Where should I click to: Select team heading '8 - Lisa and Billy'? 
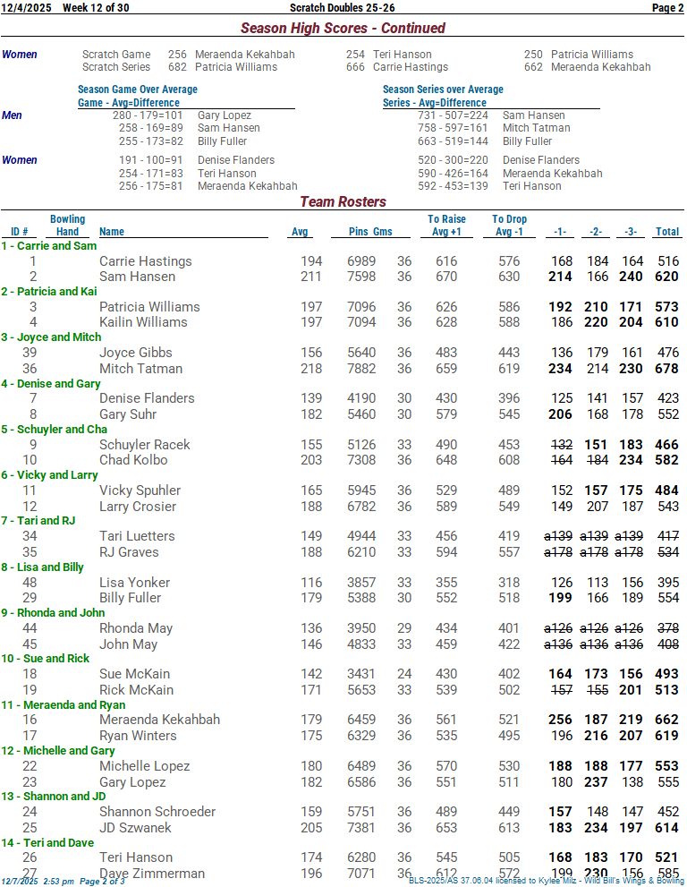(x=42, y=567)
